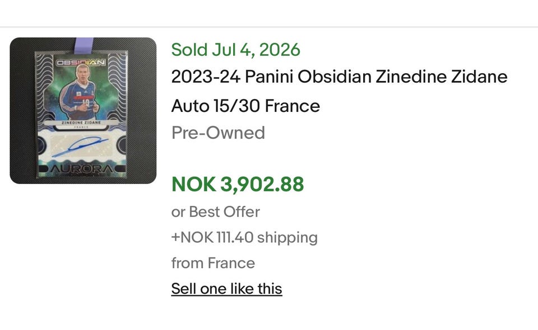Click the 'Pre-Owned' condition label
Viewport: 538px width, 330px height.
(x=218, y=133)
